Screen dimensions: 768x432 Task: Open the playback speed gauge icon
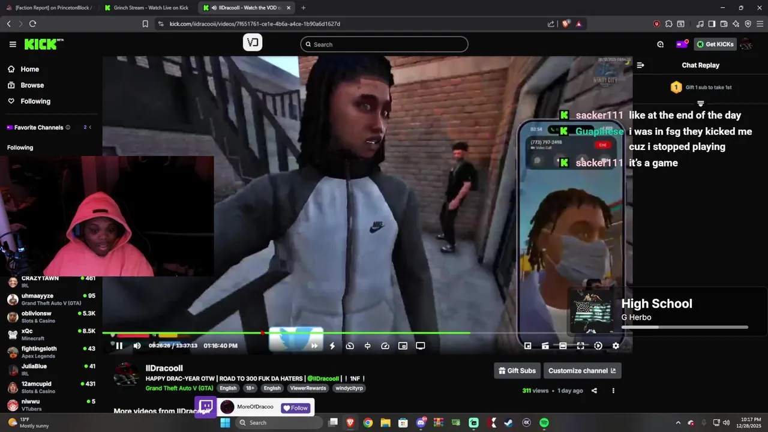coord(385,346)
